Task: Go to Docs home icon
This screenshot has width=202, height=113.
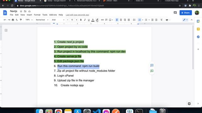Action: tap(5, 13)
